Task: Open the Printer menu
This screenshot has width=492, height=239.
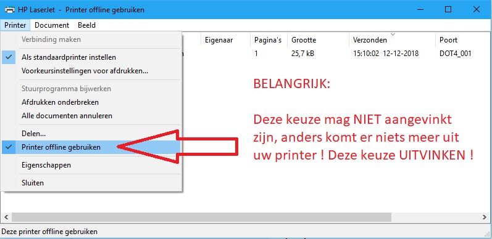Action: point(15,25)
